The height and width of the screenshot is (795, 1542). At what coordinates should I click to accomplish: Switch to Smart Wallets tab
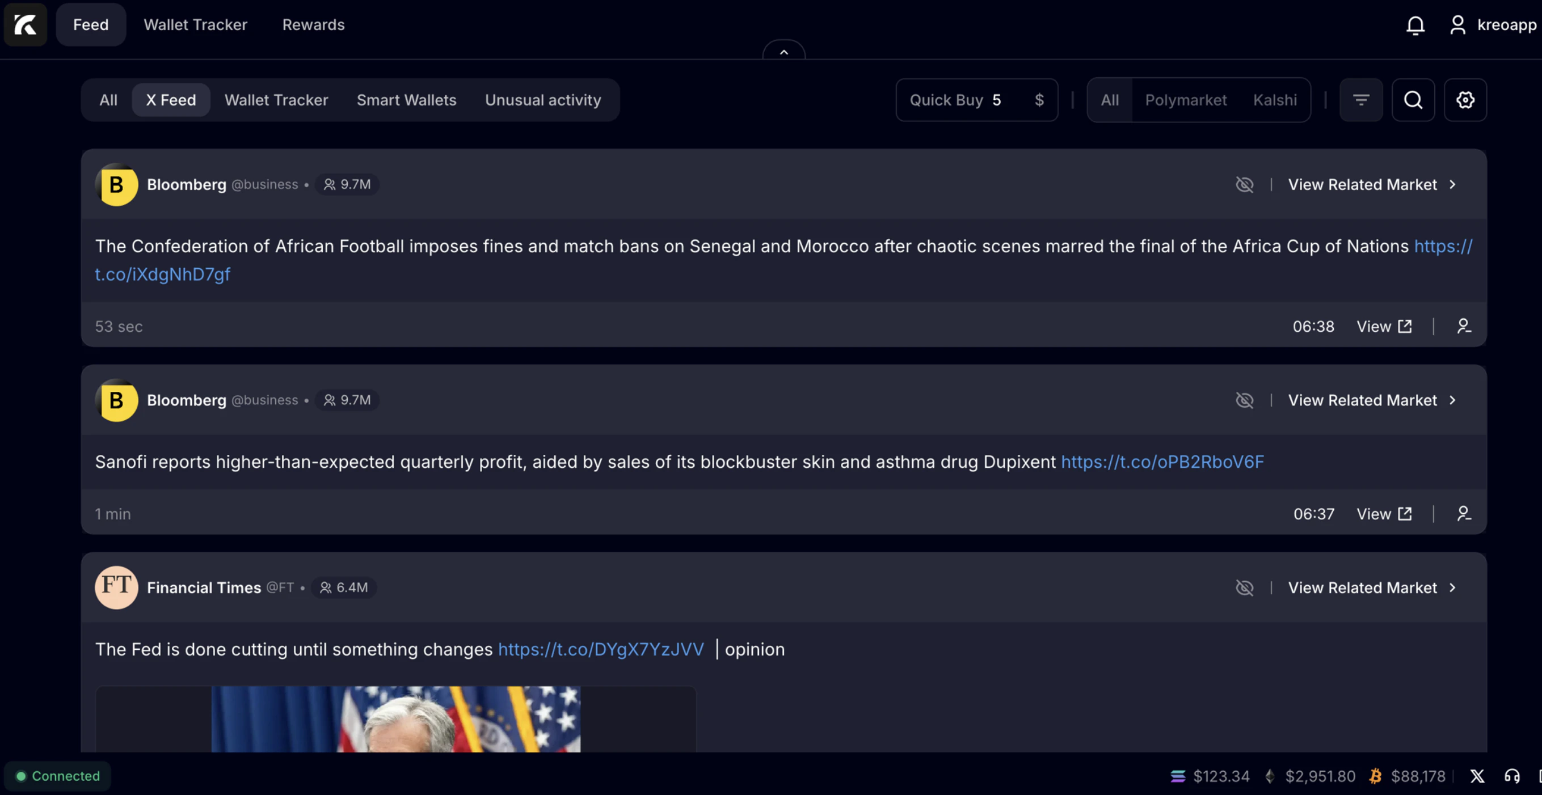[406, 100]
